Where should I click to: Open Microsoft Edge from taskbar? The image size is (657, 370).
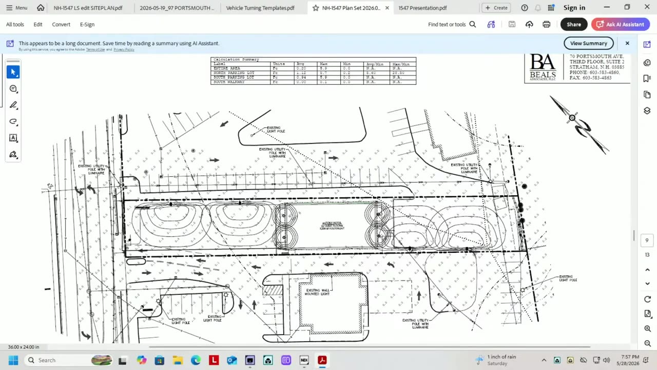196,360
